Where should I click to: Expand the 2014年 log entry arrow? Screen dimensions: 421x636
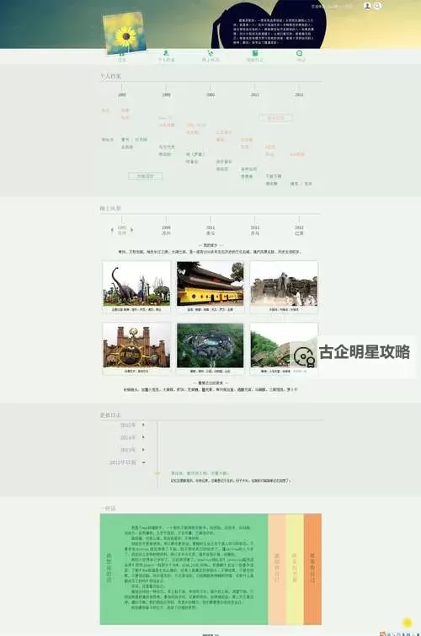143,437
